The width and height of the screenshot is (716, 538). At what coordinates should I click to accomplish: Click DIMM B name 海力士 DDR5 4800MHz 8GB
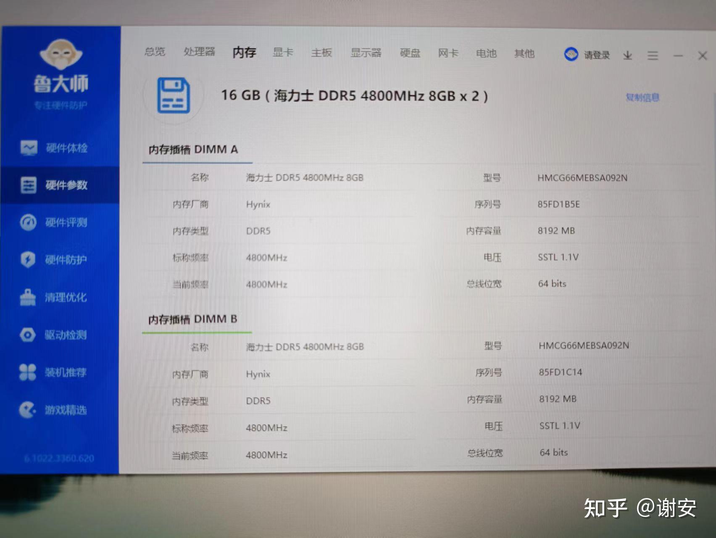[x=305, y=347]
